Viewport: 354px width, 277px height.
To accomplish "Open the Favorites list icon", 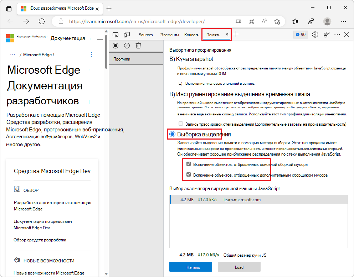I will [x=295, y=21].
